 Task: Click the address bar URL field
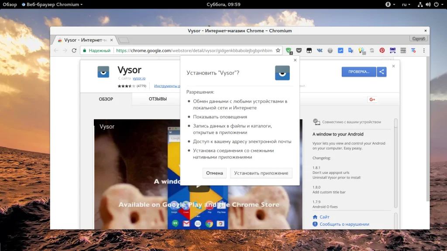click(194, 51)
